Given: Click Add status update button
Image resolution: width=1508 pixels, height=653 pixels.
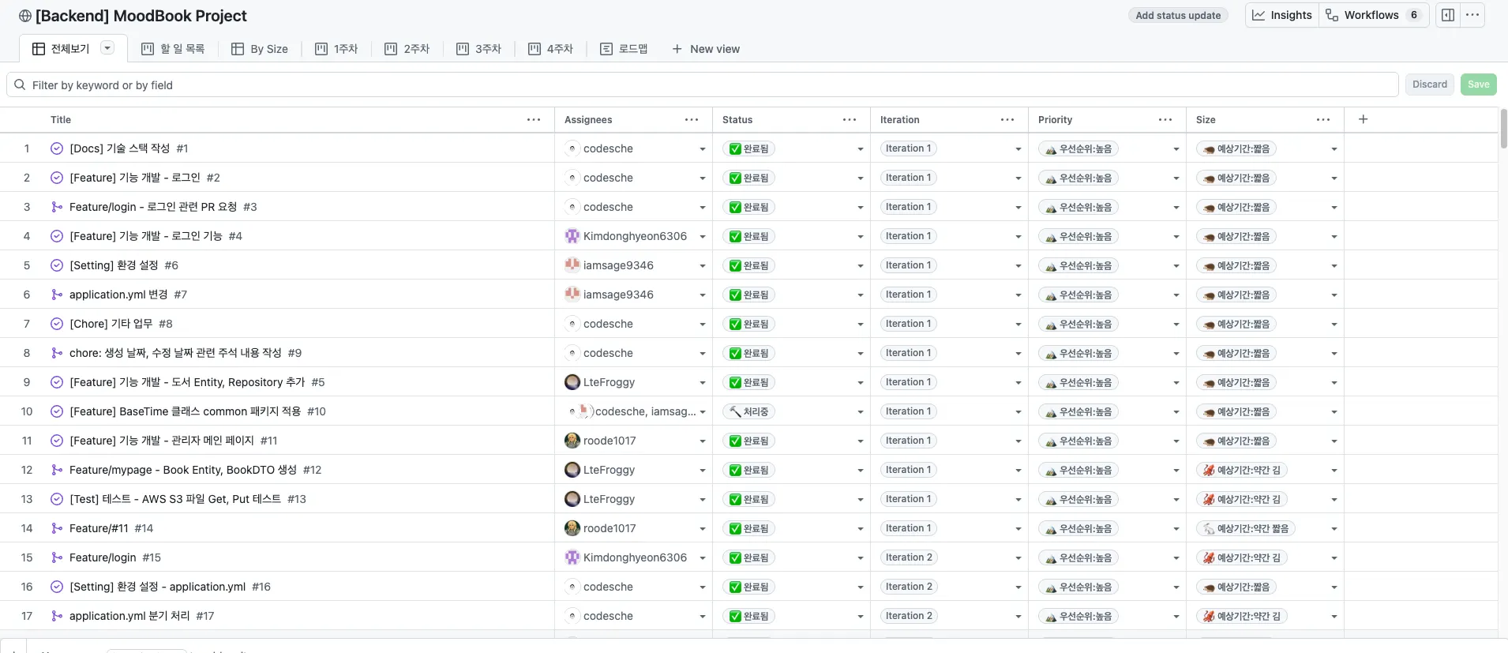Looking at the screenshot, I should (1178, 15).
